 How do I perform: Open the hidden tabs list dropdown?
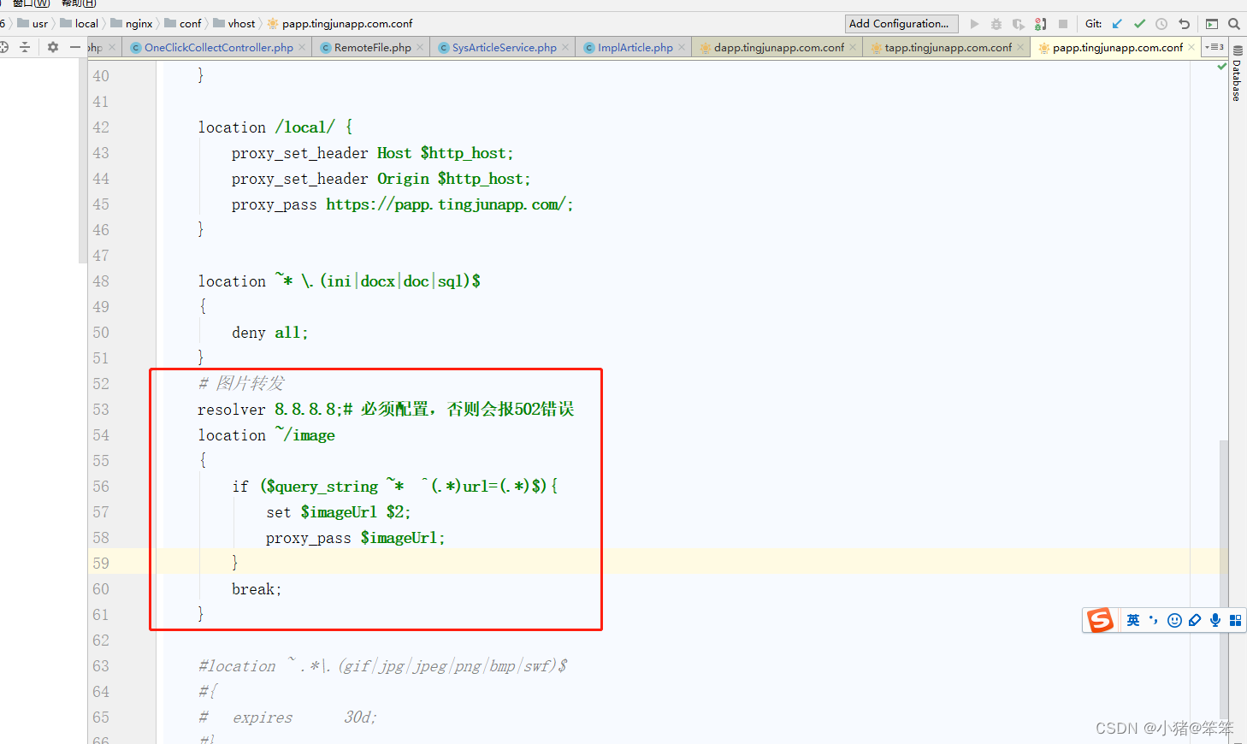tap(1215, 48)
